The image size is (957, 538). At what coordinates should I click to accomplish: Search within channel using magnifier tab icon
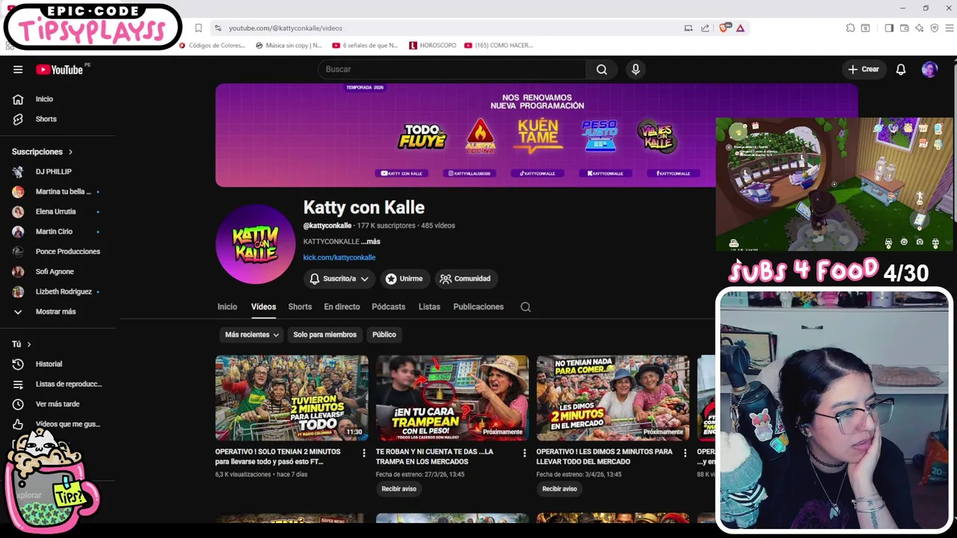click(526, 307)
